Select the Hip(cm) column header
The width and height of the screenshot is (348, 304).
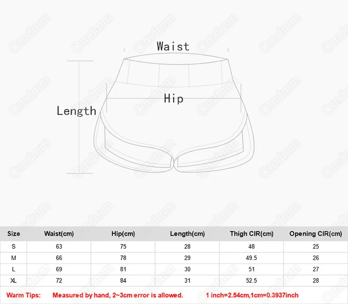pos(123,233)
